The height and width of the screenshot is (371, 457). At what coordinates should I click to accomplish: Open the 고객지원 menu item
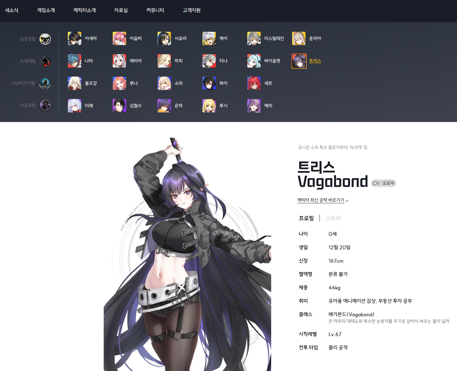point(191,10)
